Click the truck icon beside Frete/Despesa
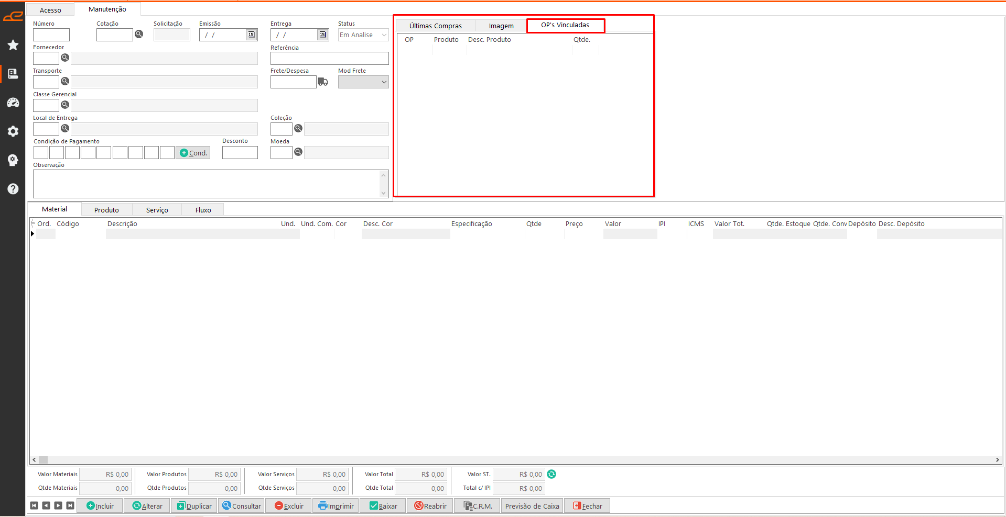The width and height of the screenshot is (1006, 517). (323, 82)
